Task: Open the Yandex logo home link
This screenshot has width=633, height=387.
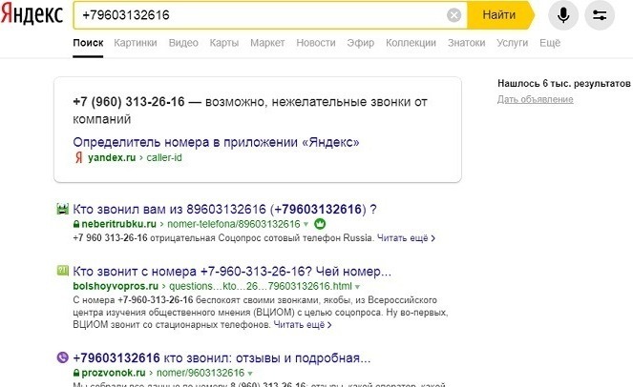Action: click(x=32, y=15)
